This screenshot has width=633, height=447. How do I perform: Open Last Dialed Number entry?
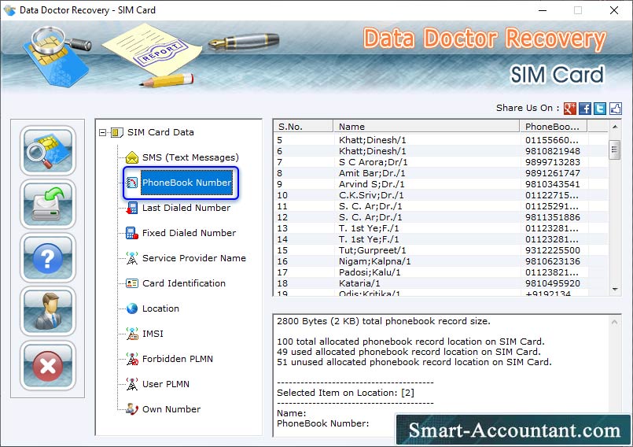coord(186,208)
